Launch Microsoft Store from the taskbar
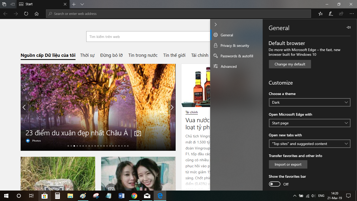Image resolution: width=357 pixels, height=201 pixels. [x=45, y=196]
